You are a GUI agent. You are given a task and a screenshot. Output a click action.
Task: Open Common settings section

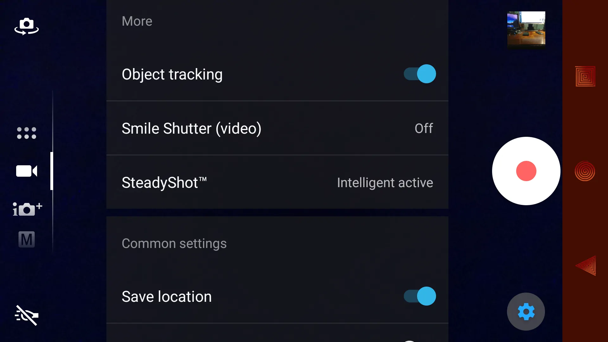[x=174, y=244]
